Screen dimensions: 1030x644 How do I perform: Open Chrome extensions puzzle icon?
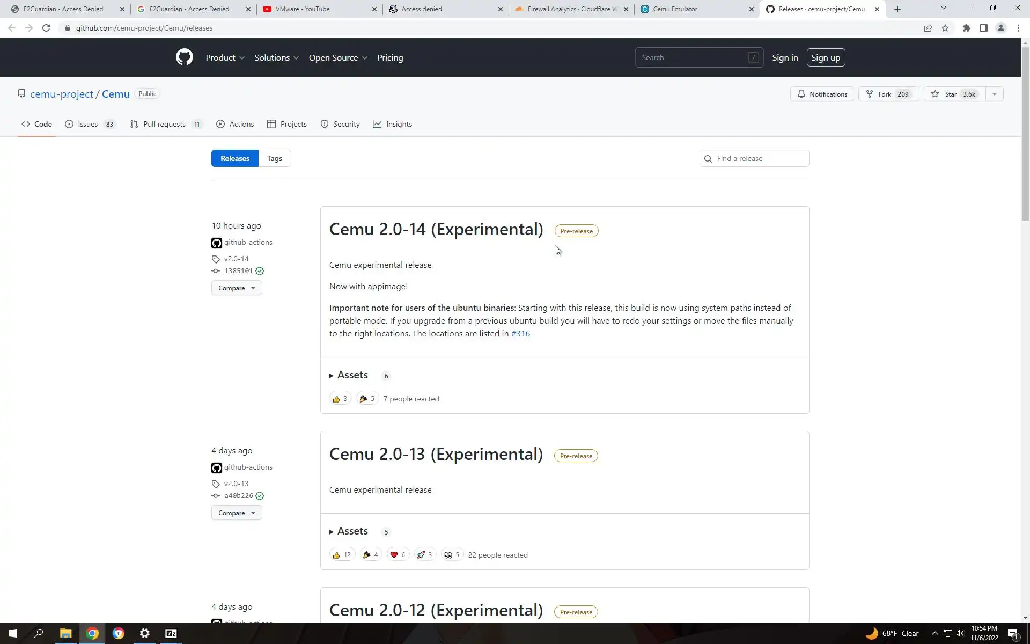click(x=966, y=28)
